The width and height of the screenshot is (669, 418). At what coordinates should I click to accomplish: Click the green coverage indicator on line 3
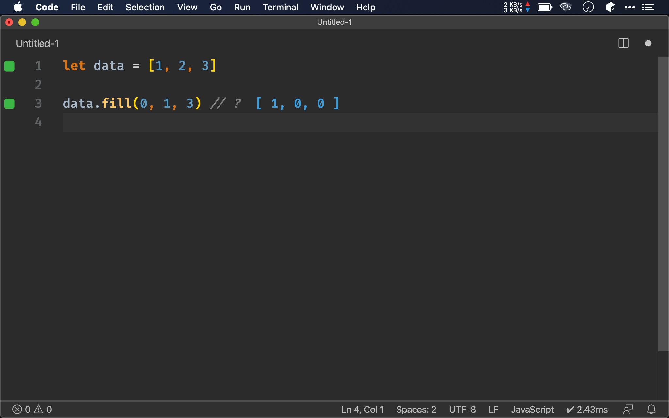click(x=9, y=104)
